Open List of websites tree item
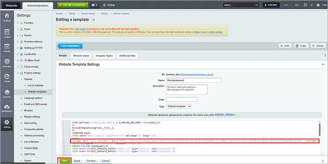Image resolution: width=328 pixels, height=164 pixels. [x=35, y=86]
